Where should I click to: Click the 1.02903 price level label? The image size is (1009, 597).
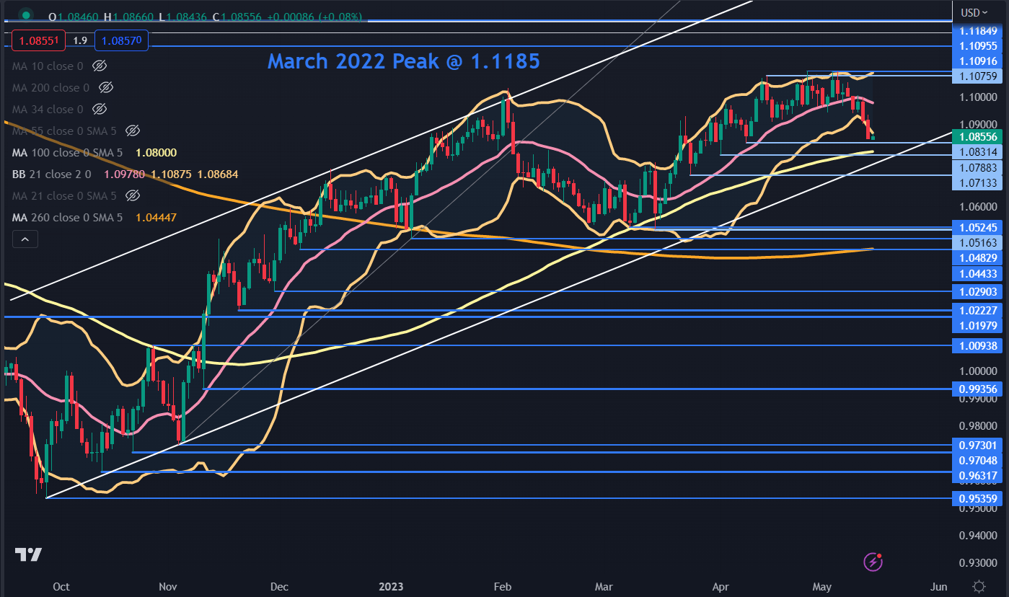point(977,291)
